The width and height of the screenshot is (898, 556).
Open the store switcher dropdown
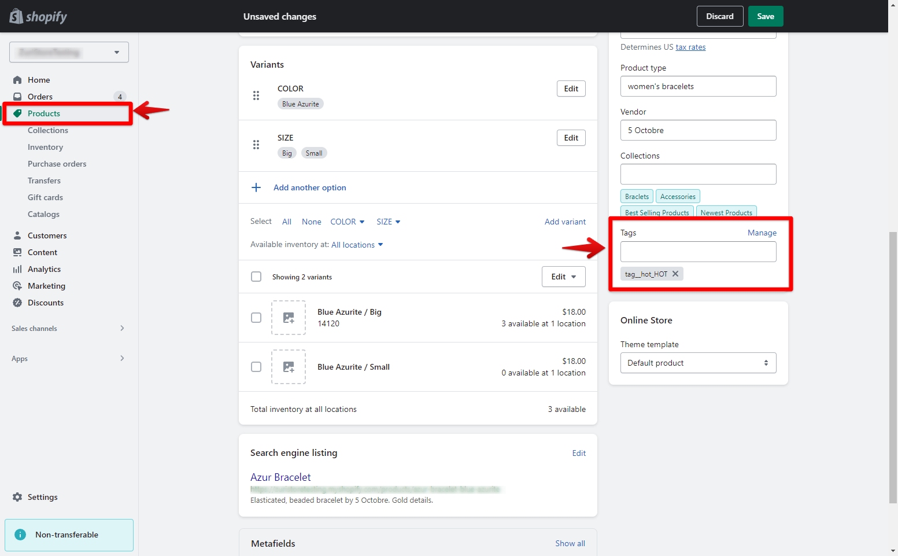(x=69, y=52)
